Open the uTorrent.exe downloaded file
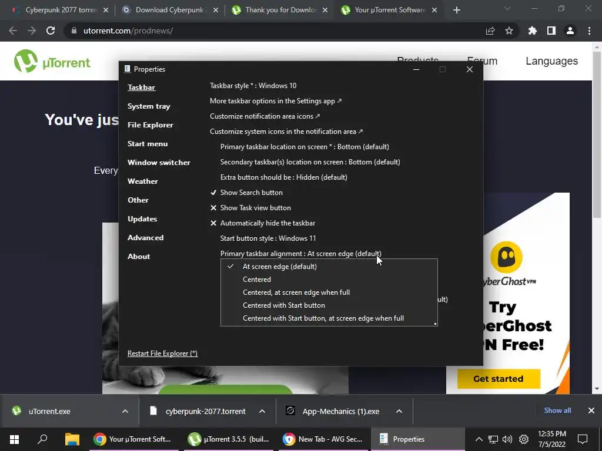 coord(49,411)
